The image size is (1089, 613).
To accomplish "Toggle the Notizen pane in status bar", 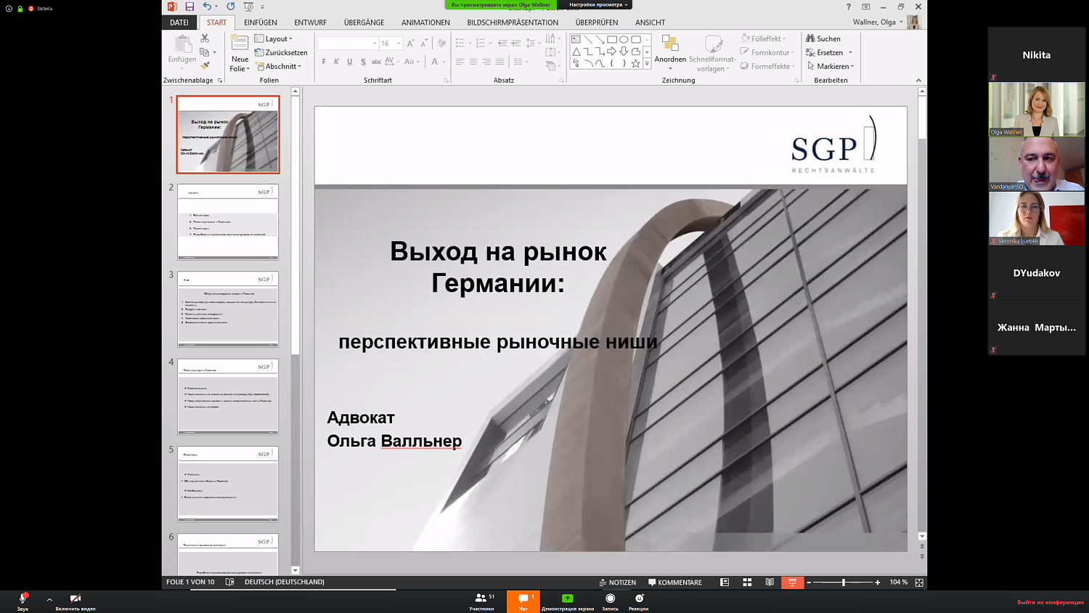I will click(x=618, y=582).
